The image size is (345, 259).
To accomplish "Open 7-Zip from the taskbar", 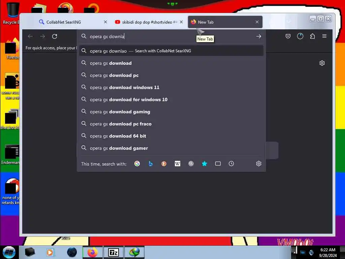I will pyautogui.click(x=114, y=252).
